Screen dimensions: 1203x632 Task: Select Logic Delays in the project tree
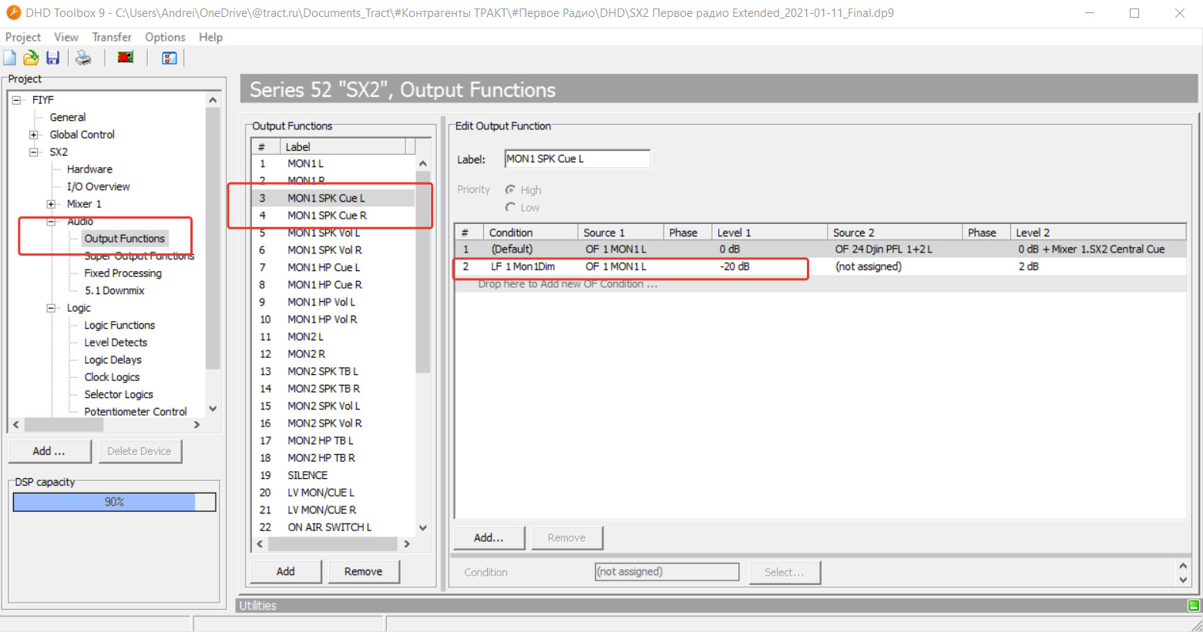113,359
